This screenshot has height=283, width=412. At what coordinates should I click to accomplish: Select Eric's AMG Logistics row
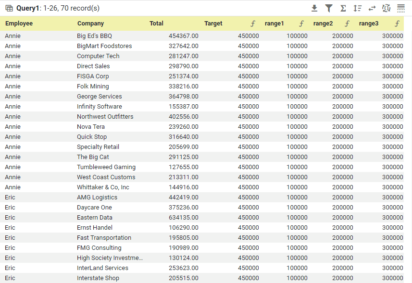coord(96,197)
